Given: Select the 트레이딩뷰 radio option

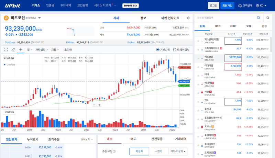Looking at the screenshot, I should tap(175, 49).
